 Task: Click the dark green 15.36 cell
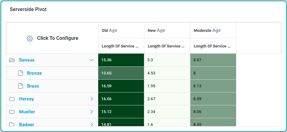(121, 60)
